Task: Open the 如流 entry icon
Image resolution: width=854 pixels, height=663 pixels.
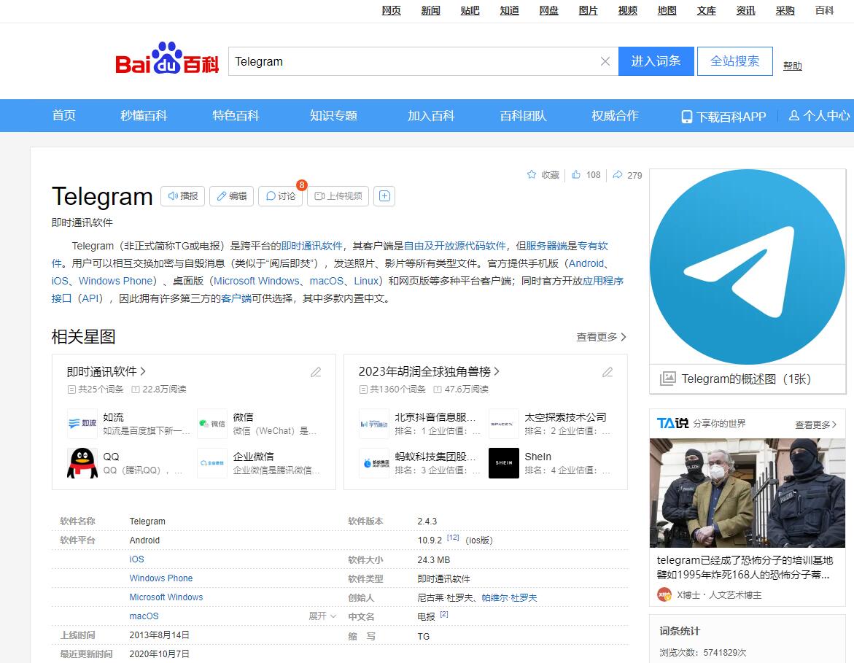Action: point(82,423)
